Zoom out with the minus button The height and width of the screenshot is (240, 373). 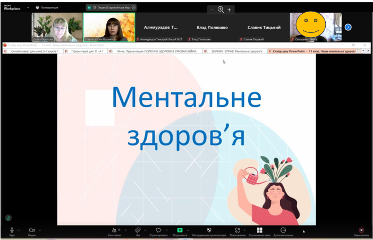212,10
